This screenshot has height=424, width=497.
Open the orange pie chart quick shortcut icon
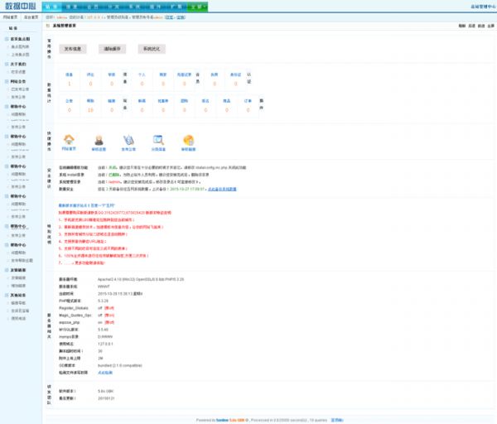[x=188, y=140]
